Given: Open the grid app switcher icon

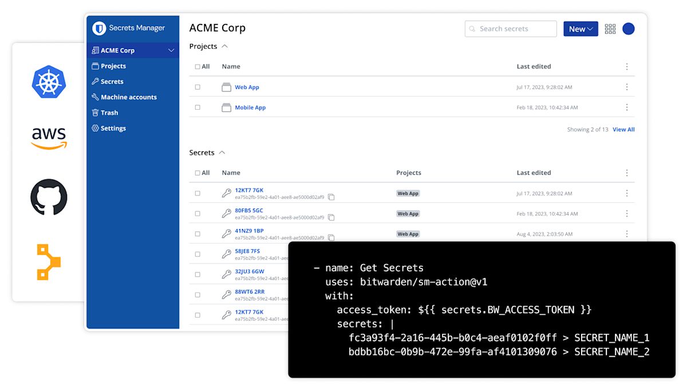Looking at the screenshot, I should click(x=610, y=29).
